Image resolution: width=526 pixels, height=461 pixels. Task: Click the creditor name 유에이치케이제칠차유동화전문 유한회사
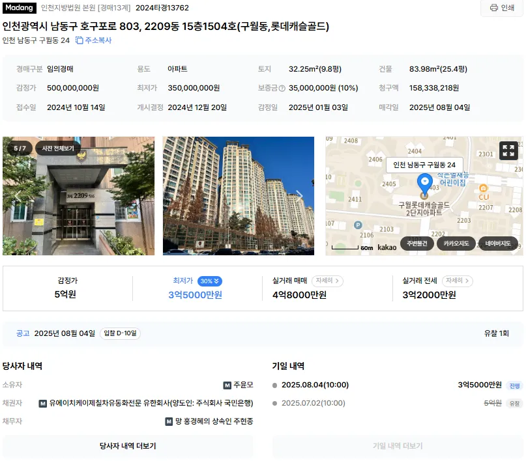click(110, 403)
